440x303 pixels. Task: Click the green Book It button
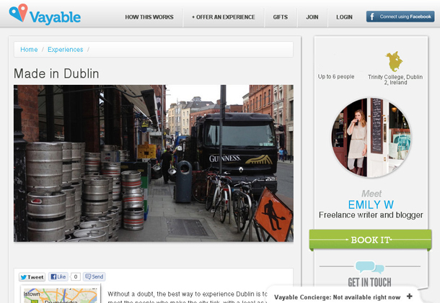tap(371, 240)
